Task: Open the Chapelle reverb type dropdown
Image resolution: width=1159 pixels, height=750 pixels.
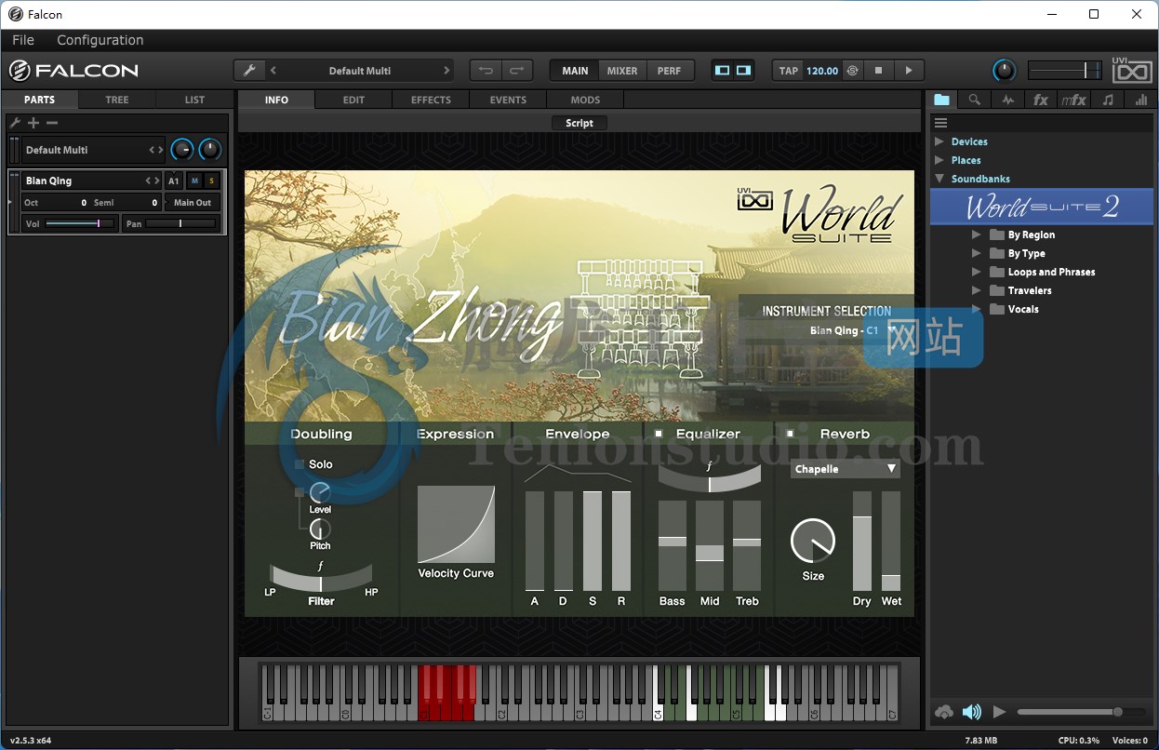Action: [x=846, y=469]
